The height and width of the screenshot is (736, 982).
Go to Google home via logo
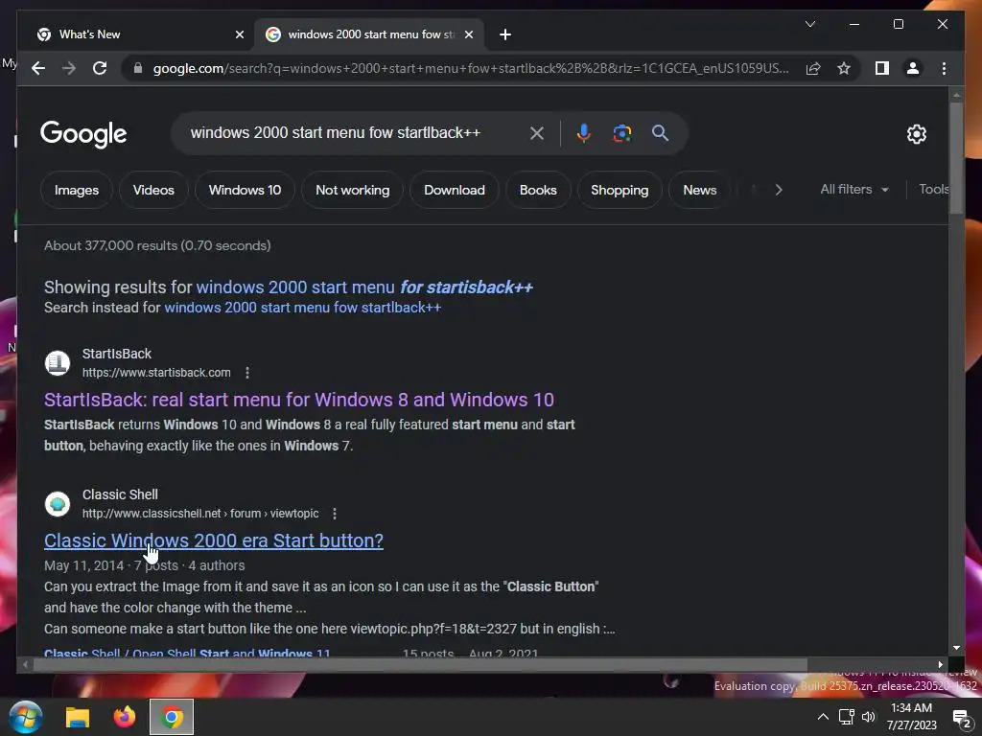coord(83,134)
